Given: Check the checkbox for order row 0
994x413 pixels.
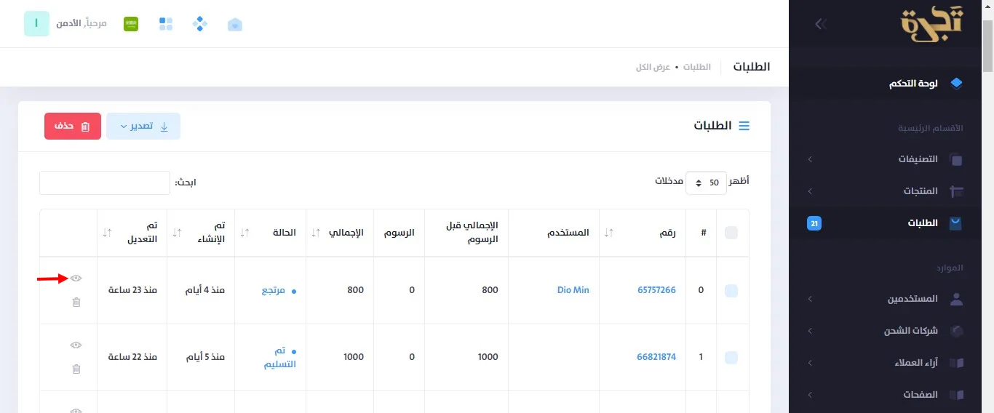Looking at the screenshot, I should [x=731, y=290].
